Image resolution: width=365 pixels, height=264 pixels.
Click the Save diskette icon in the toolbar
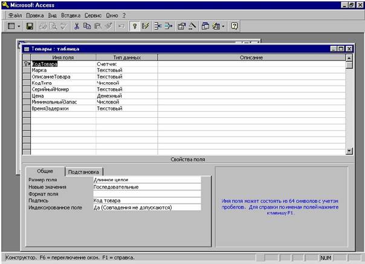(x=30, y=26)
